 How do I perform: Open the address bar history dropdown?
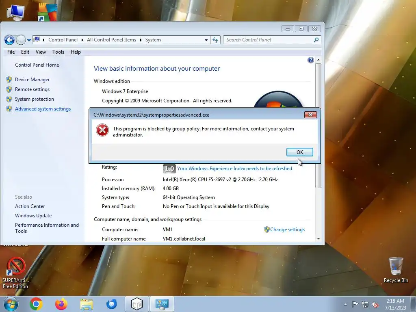pyautogui.click(x=206, y=40)
